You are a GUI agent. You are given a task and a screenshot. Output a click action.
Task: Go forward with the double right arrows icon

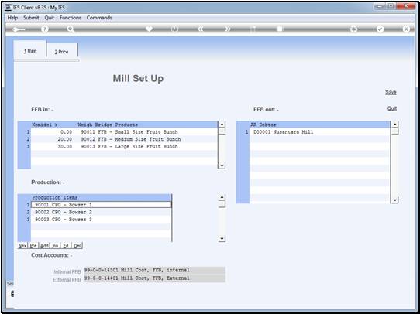pos(227,29)
